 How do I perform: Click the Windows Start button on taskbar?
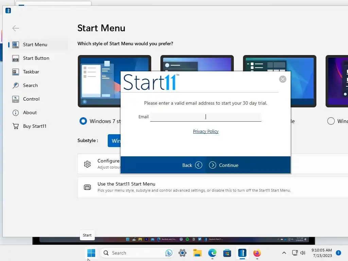pyautogui.click(x=91, y=253)
